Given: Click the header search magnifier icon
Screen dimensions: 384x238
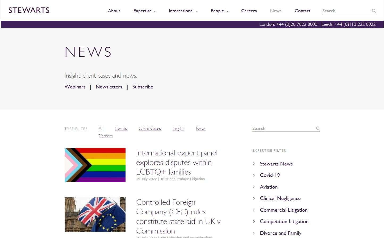Looking at the screenshot, I should [x=374, y=11].
